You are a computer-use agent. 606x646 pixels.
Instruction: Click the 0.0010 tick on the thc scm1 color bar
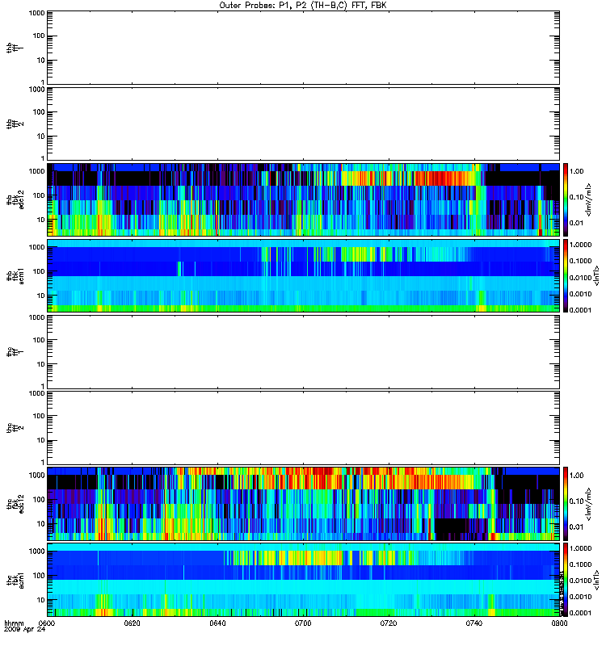(x=580, y=597)
